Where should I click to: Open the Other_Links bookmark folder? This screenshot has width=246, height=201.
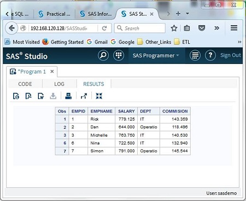[x=154, y=42]
